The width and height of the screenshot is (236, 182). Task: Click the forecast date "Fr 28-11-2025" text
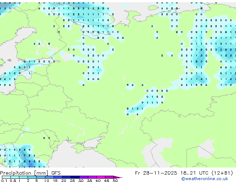point(156,173)
